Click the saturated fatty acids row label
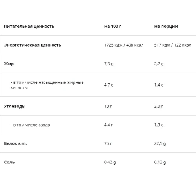The width and height of the screenshot is (196, 196). 47,85
